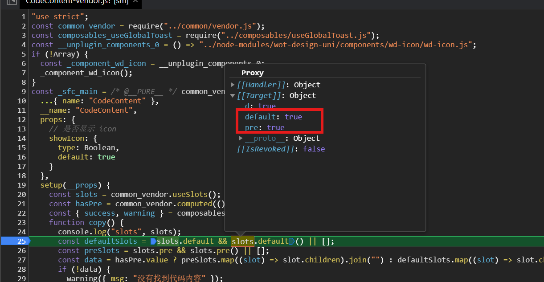Click line number 20 in the gutter

click(x=22, y=195)
